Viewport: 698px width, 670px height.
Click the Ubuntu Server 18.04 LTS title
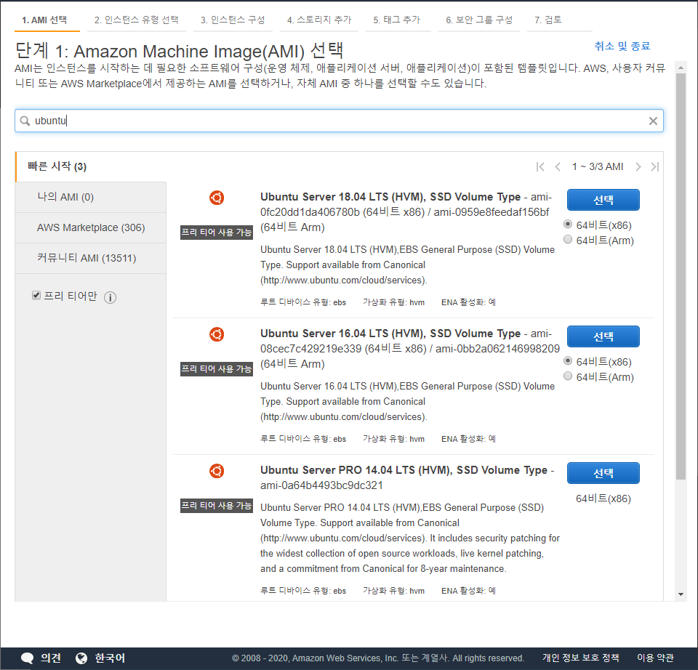(x=390, y=197)
